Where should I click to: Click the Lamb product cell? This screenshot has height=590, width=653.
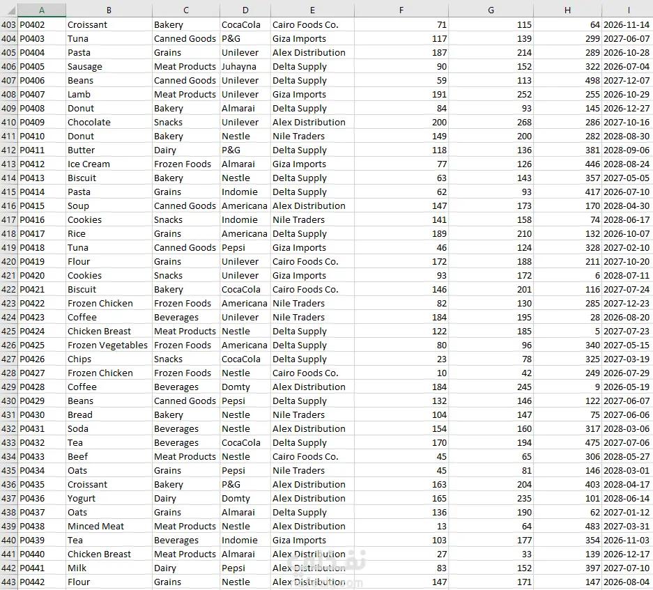109,94
